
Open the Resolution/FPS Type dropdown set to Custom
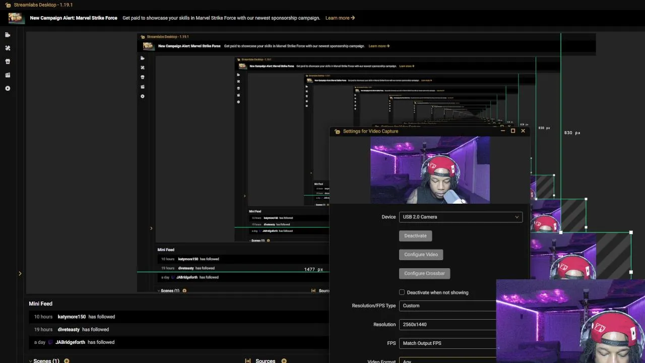pos(447,306)
